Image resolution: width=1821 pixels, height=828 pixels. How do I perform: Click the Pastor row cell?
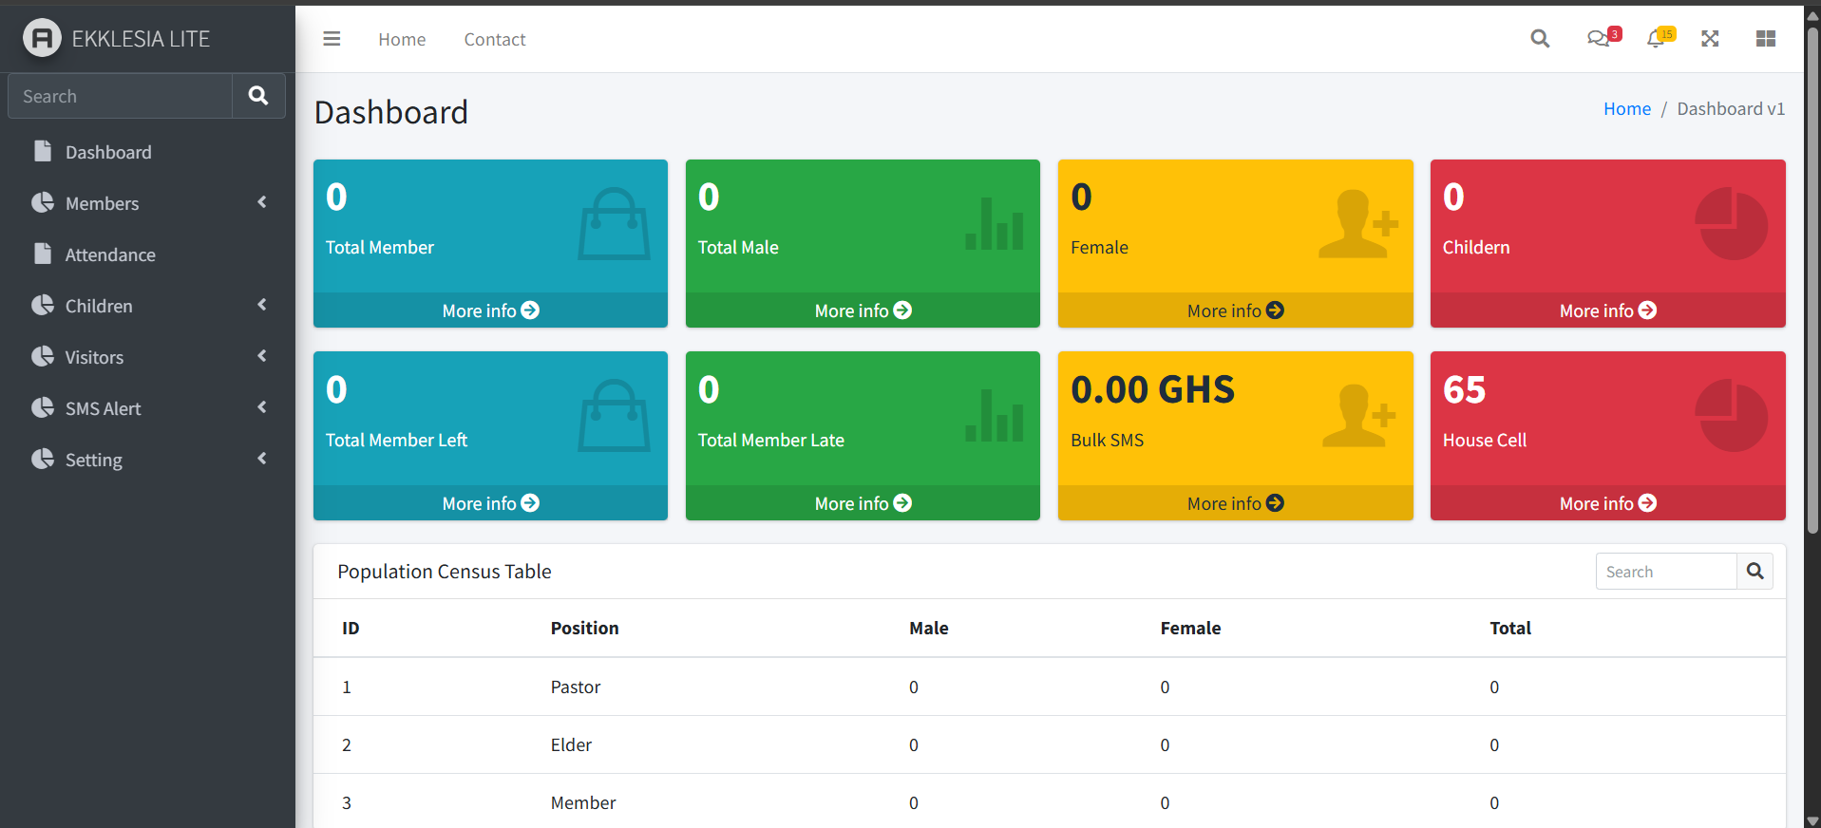[576, 687]
